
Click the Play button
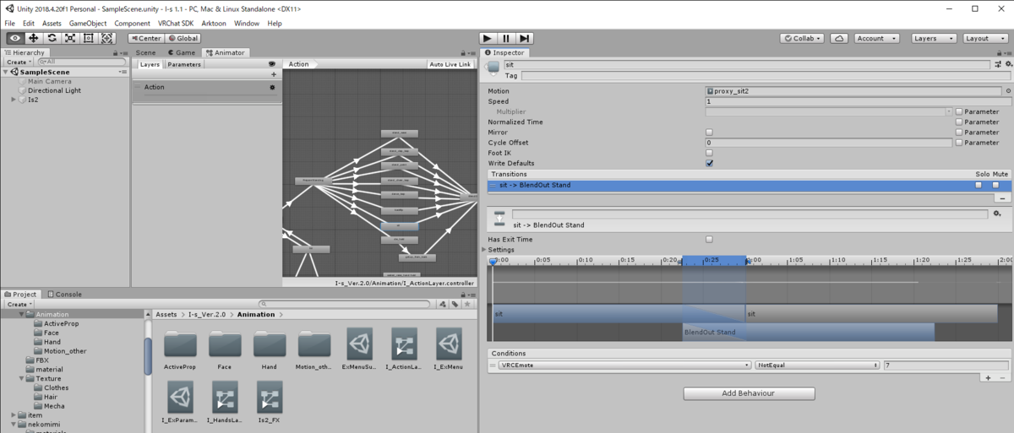(488, 38)
